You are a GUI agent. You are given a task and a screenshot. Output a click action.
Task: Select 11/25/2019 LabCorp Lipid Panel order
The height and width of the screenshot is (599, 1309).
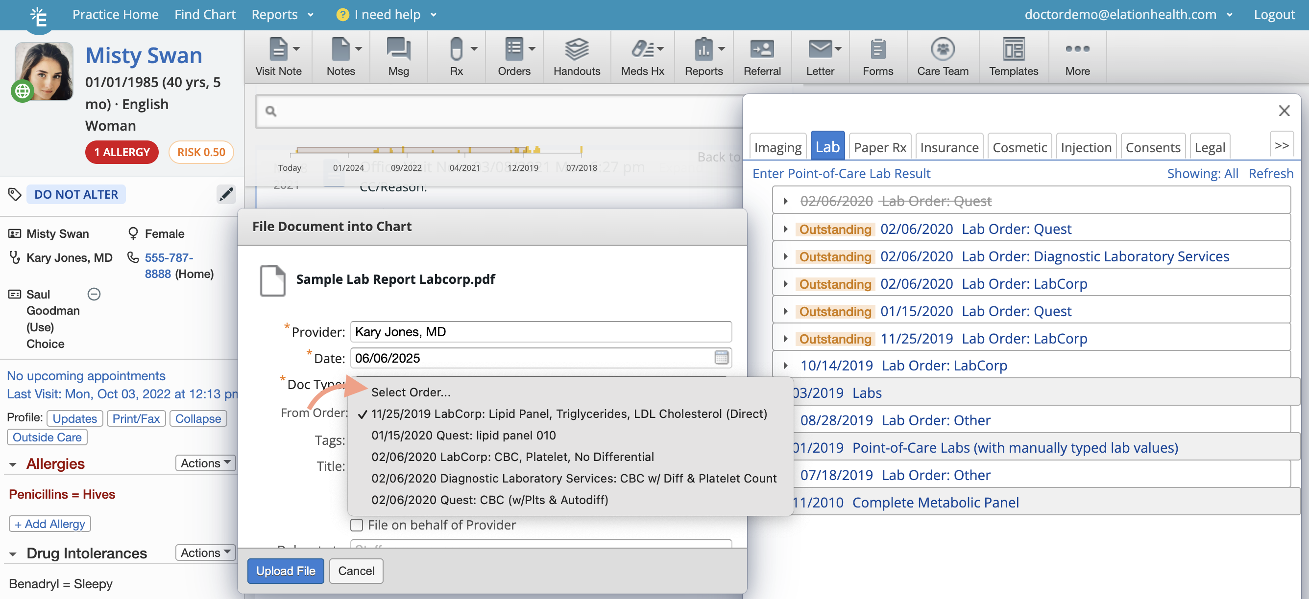pos(569,414)
